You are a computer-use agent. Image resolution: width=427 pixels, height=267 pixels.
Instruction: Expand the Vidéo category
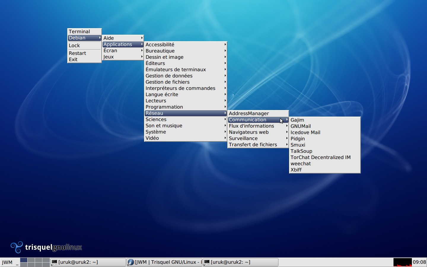pos(186,138)
